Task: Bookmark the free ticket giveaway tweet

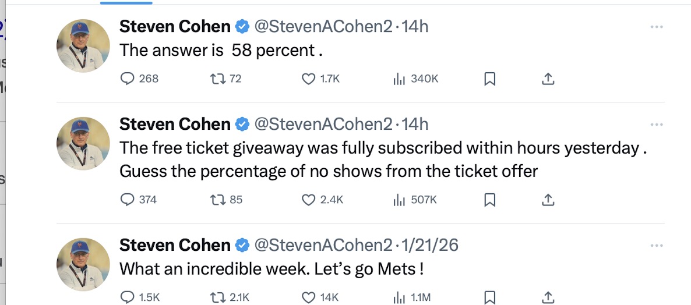Action: [490, 200]
